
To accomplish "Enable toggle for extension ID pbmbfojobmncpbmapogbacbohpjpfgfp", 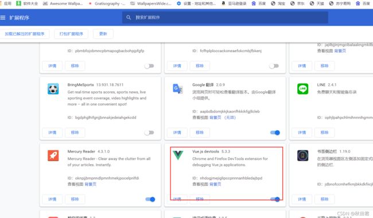I will (x=149, y=66).
